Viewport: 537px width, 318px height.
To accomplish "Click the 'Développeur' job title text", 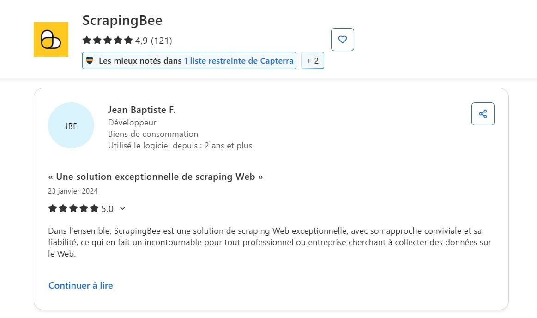I will (132, 123).
